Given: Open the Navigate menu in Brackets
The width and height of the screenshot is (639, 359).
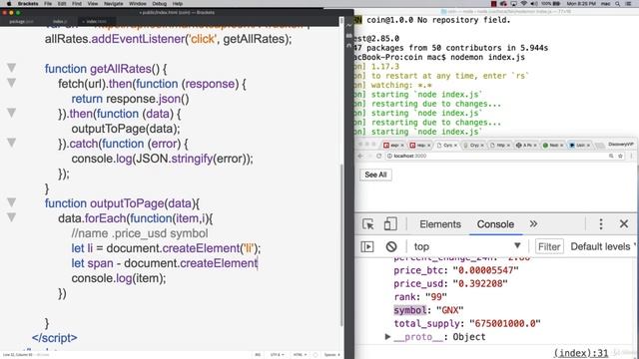Looking at the screenshot, I should coord(113,4).
